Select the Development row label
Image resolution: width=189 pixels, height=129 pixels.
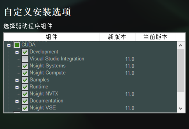tap(44, 52)
